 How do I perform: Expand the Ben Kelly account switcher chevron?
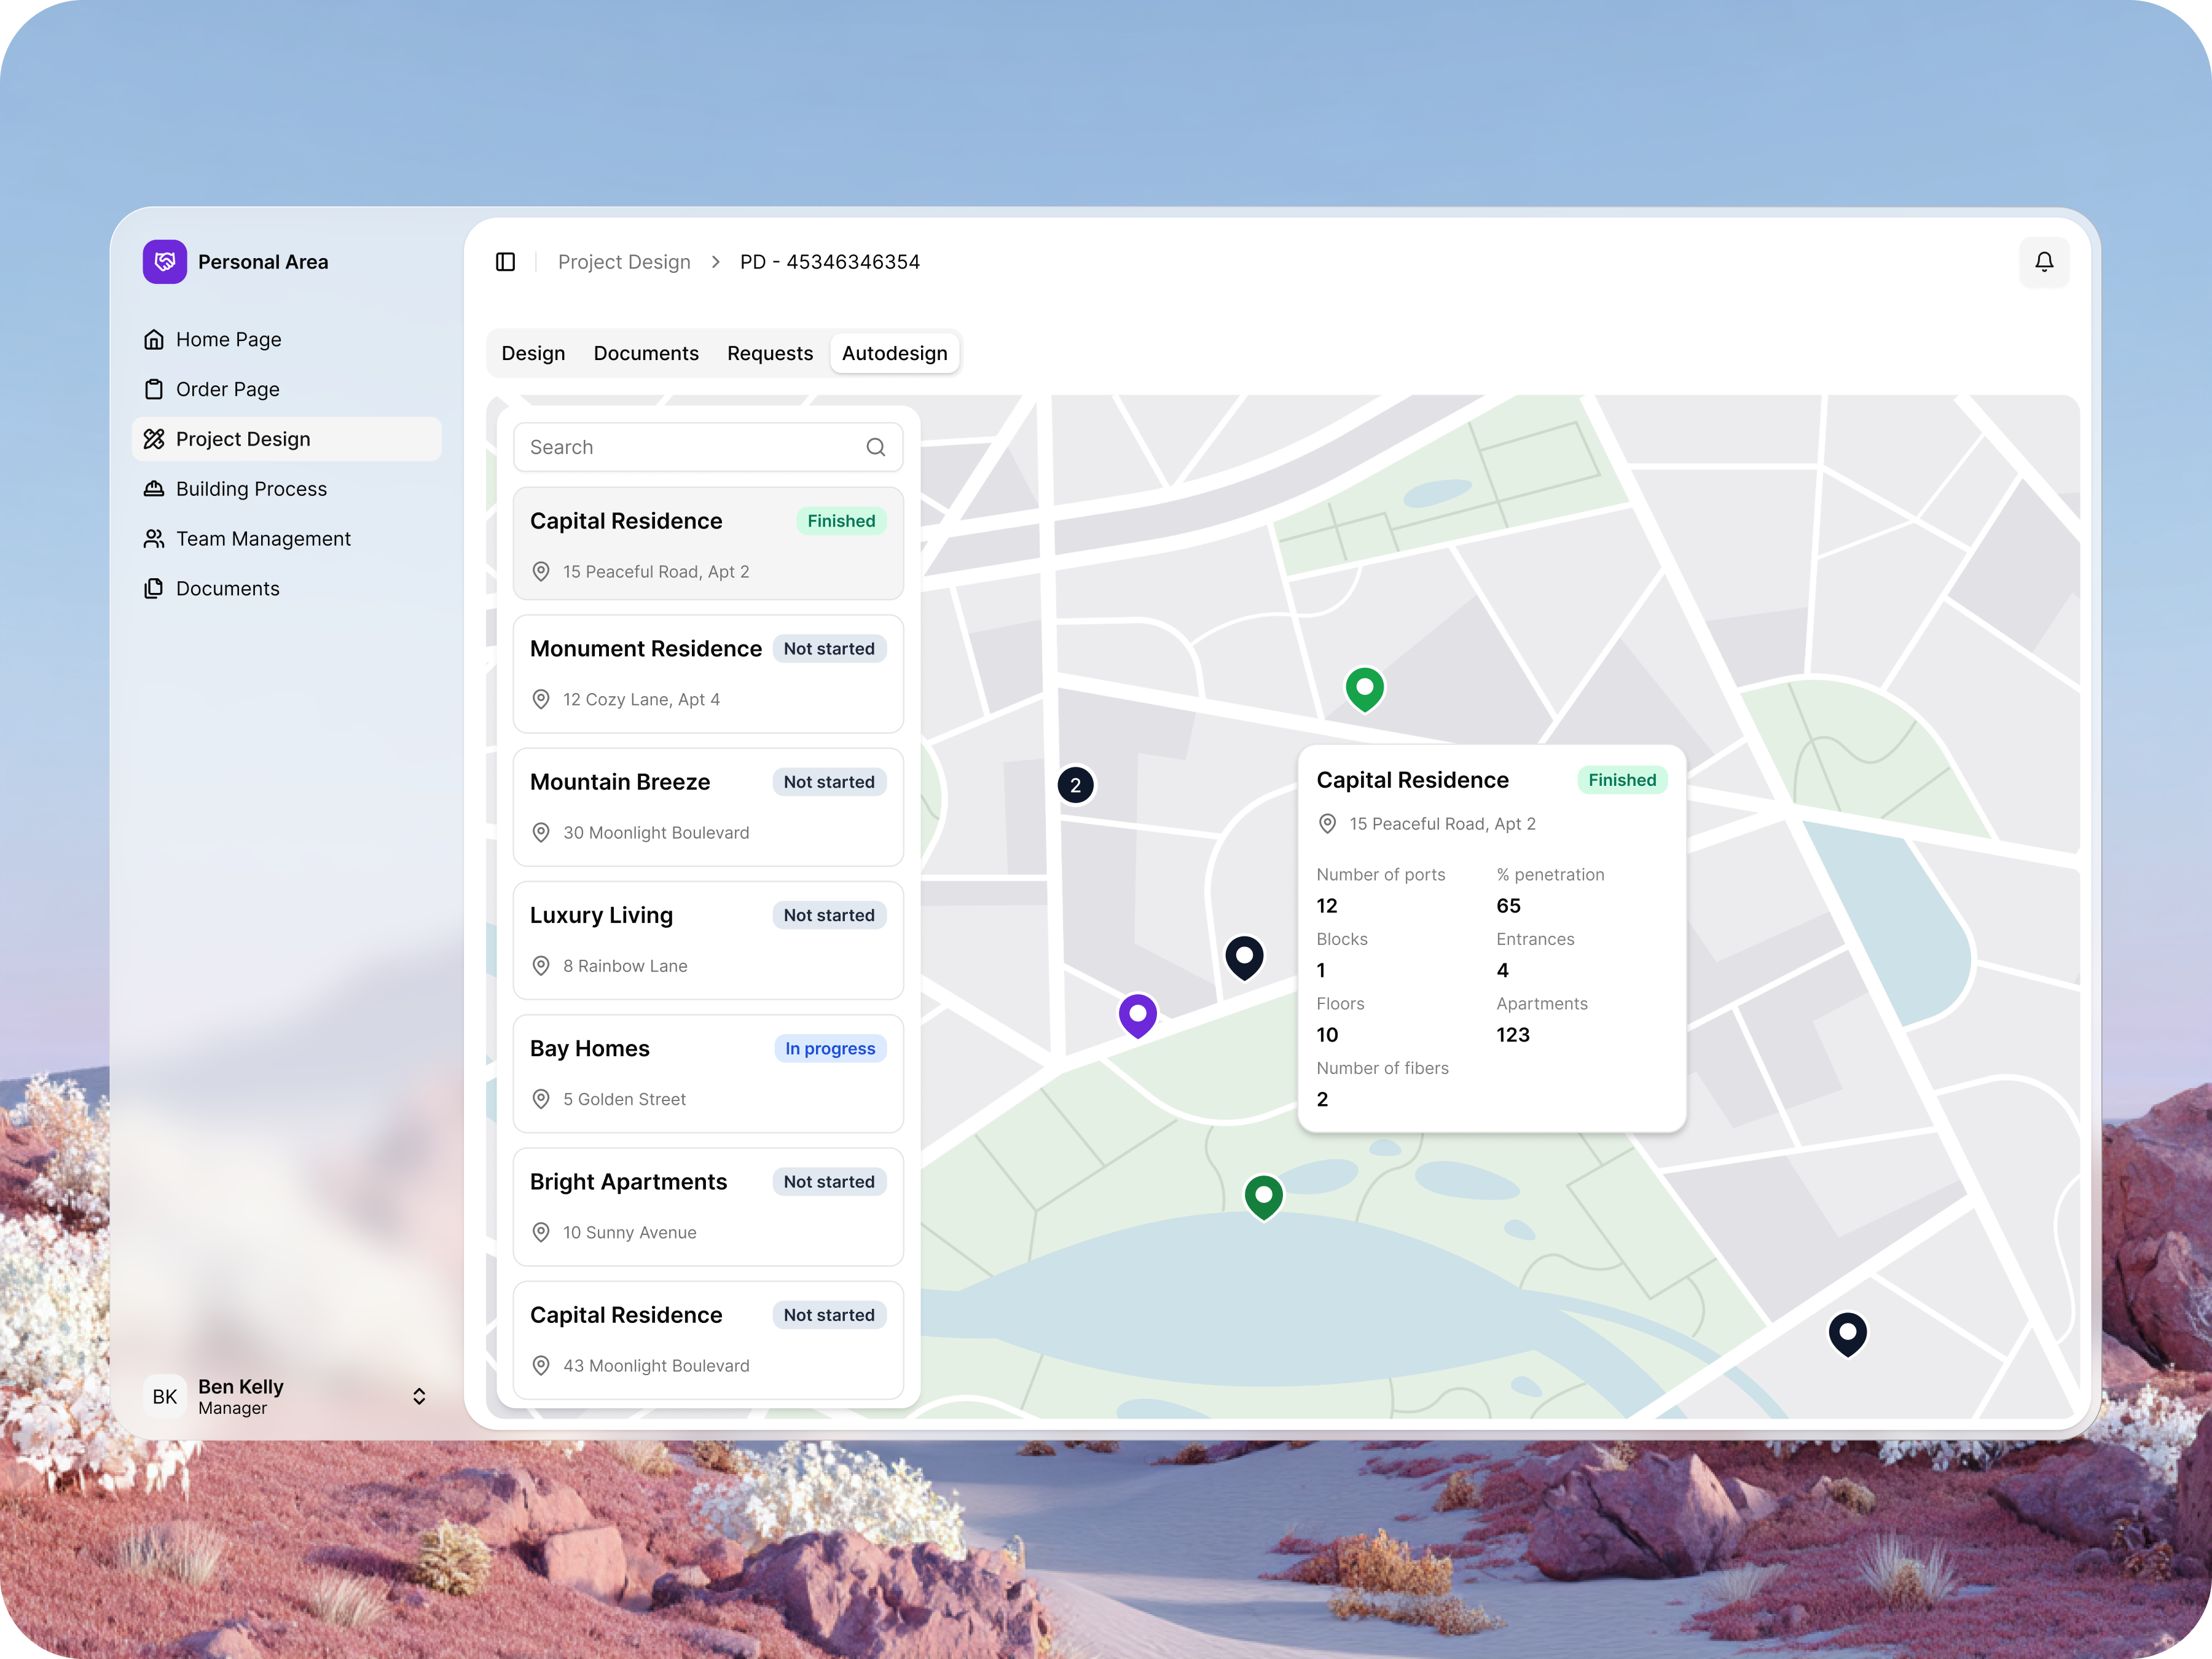[x=419, y=1396]
